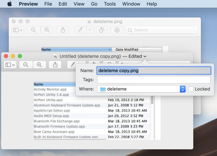Expand sidebar view menu in front window

click(10, 65)
